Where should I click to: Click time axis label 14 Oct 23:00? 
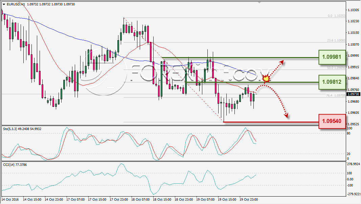click(54, 199)
